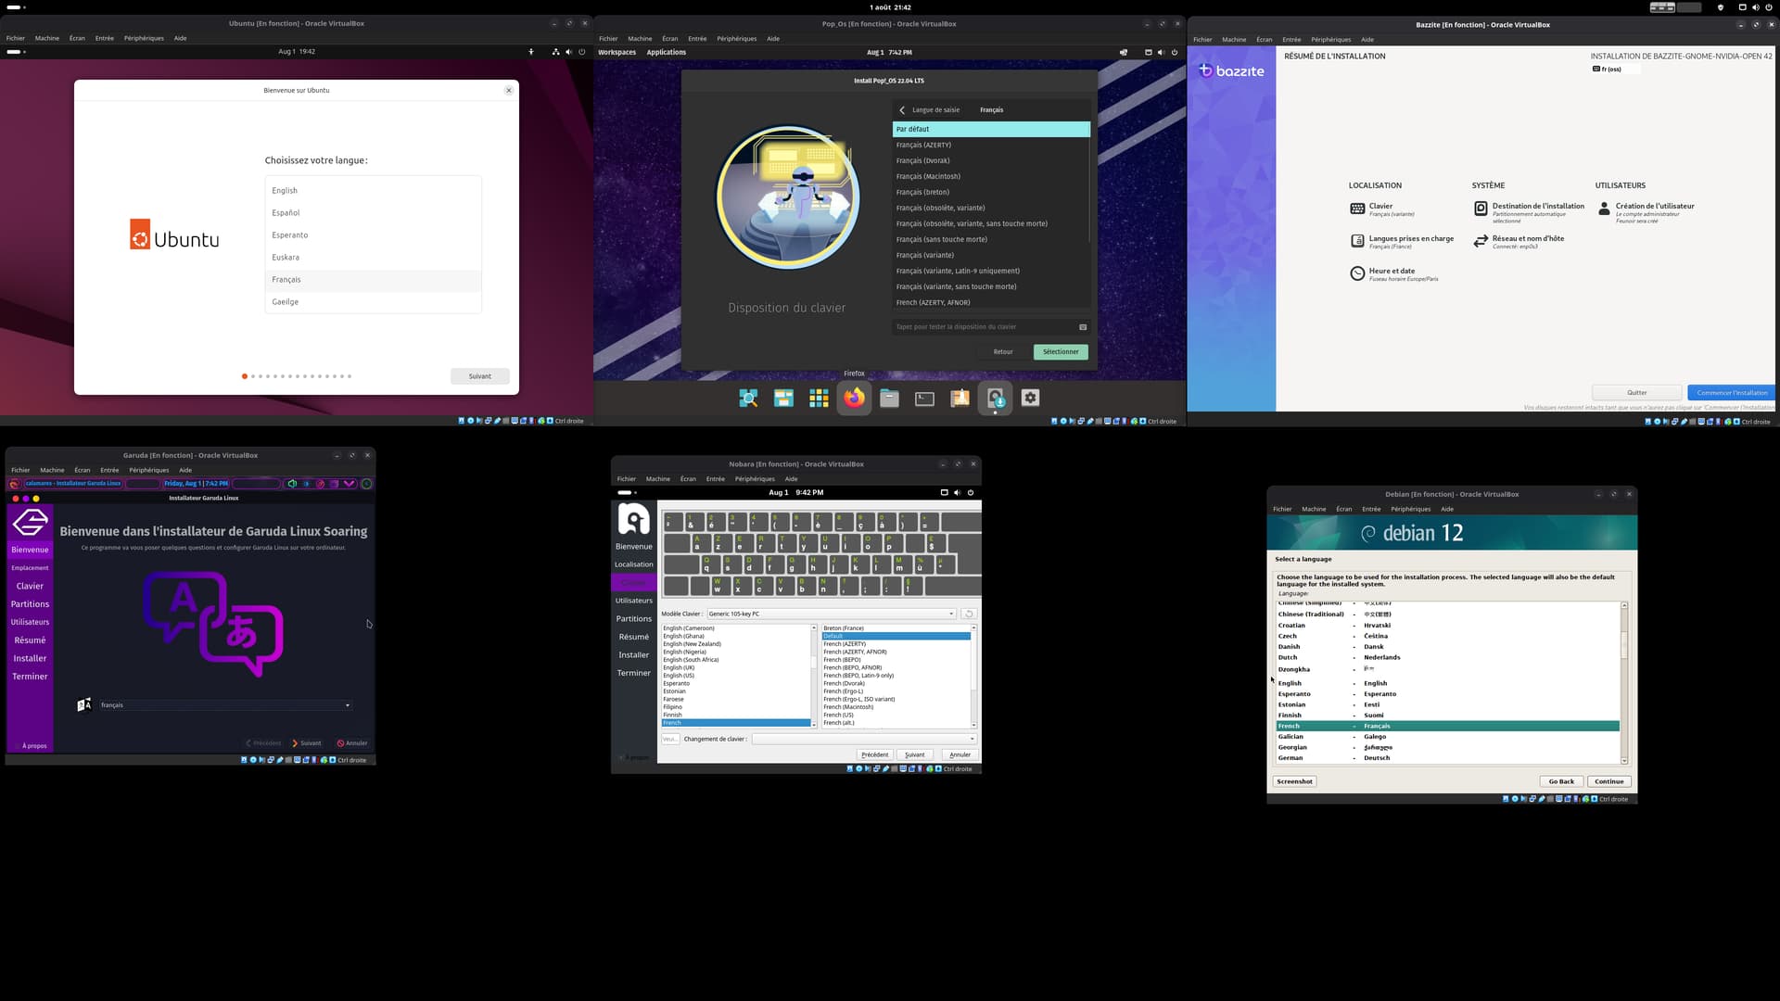1780x1001 pixels.
Task: Open Firefox from the Pop!_OS dock
Action: coord(854,398)
